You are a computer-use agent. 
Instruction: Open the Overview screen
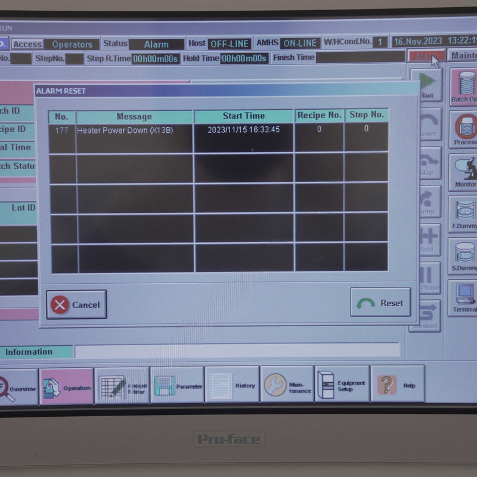pos(17,388)
